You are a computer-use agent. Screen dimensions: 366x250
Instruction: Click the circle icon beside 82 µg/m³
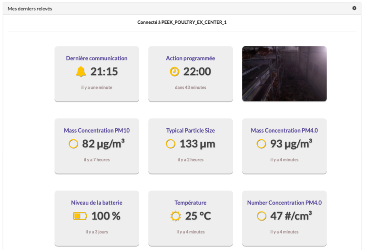pyautogui.click(x=73, y=144)
